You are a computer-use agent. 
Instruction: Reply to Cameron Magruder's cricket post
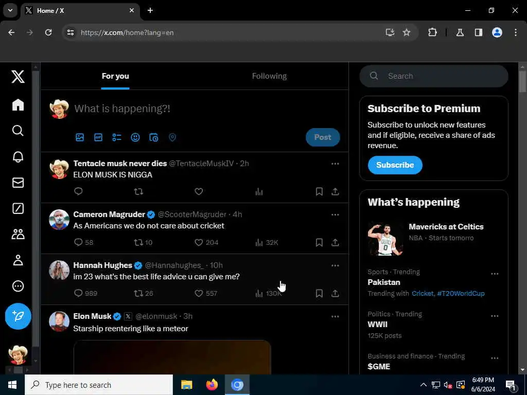tap(83, 242)
